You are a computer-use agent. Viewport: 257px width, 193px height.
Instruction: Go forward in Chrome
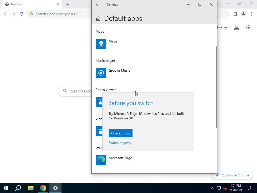(14, 14)
